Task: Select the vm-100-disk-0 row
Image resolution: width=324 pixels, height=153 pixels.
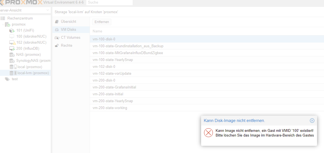Action: [x=207, y=39]
